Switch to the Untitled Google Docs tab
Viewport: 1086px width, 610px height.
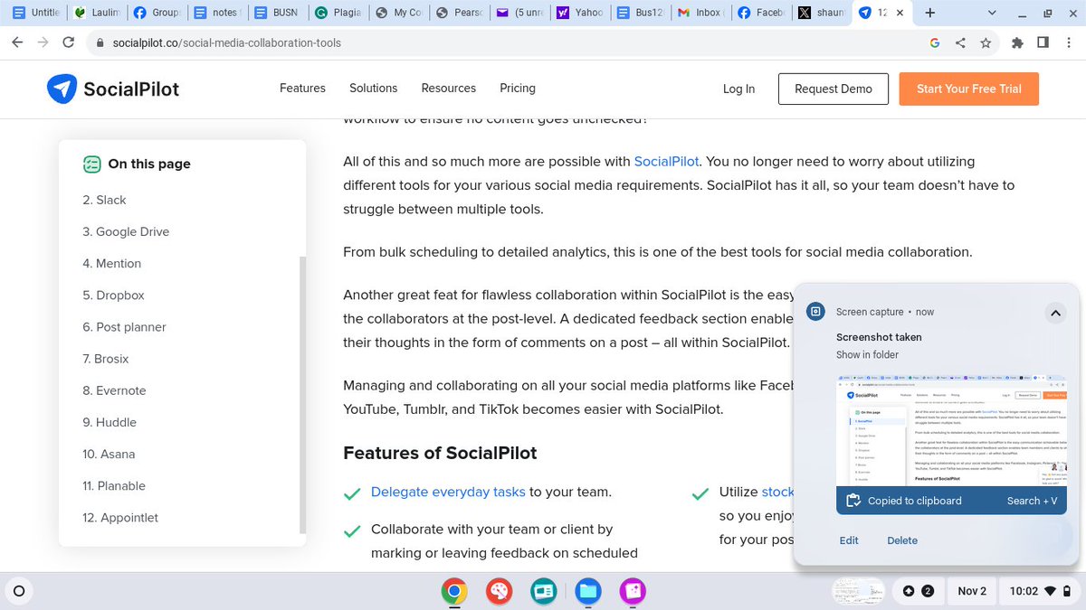click(36, 13)
